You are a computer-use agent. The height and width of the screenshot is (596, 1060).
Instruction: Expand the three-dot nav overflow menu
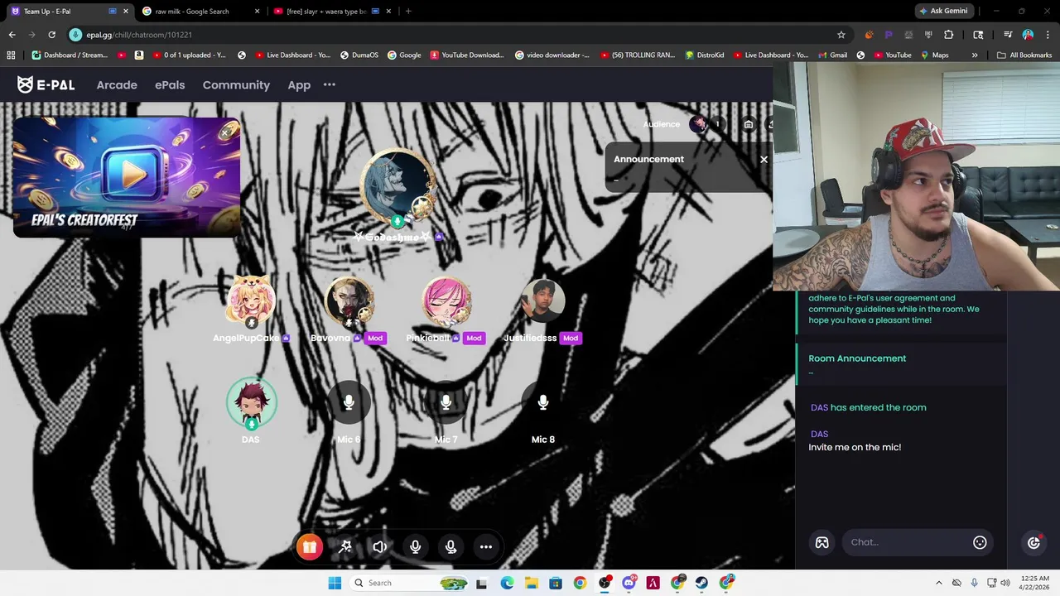coord(330,84)
